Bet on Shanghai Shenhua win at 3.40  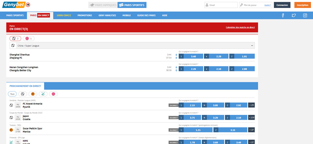pos(191,56)
